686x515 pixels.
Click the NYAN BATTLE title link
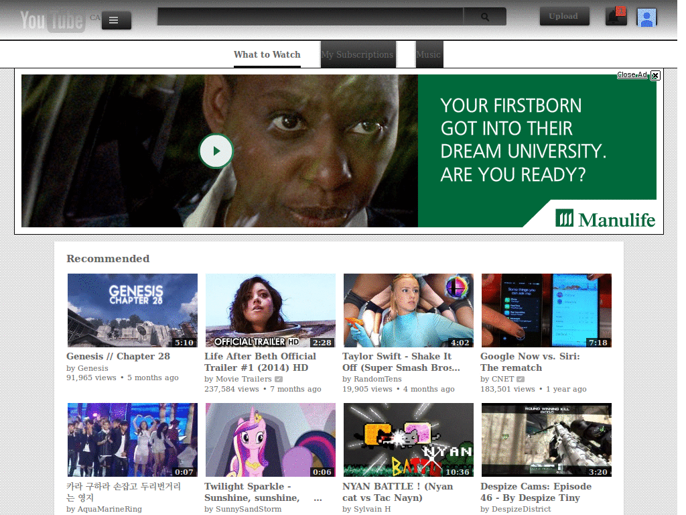pyautogui.click(x=398, y=492)
